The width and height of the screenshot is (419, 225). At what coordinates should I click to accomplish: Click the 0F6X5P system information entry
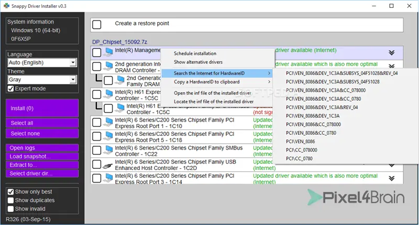(x=21, y=39)
